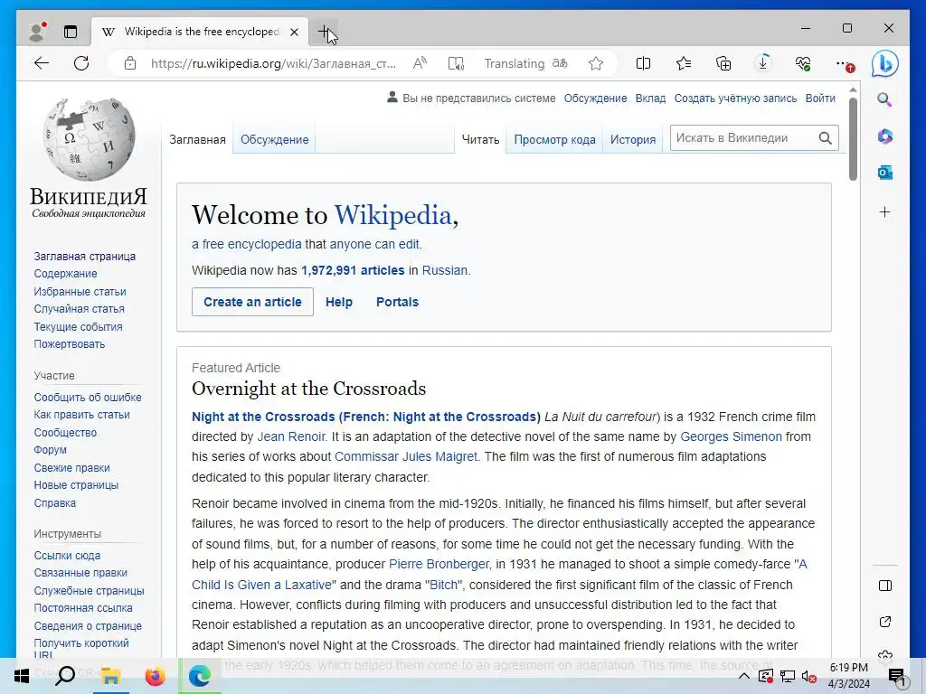The width and height of the screenshot is (926, 694).
Task: Open Сведения о странице link
Action: click(88, 626)
